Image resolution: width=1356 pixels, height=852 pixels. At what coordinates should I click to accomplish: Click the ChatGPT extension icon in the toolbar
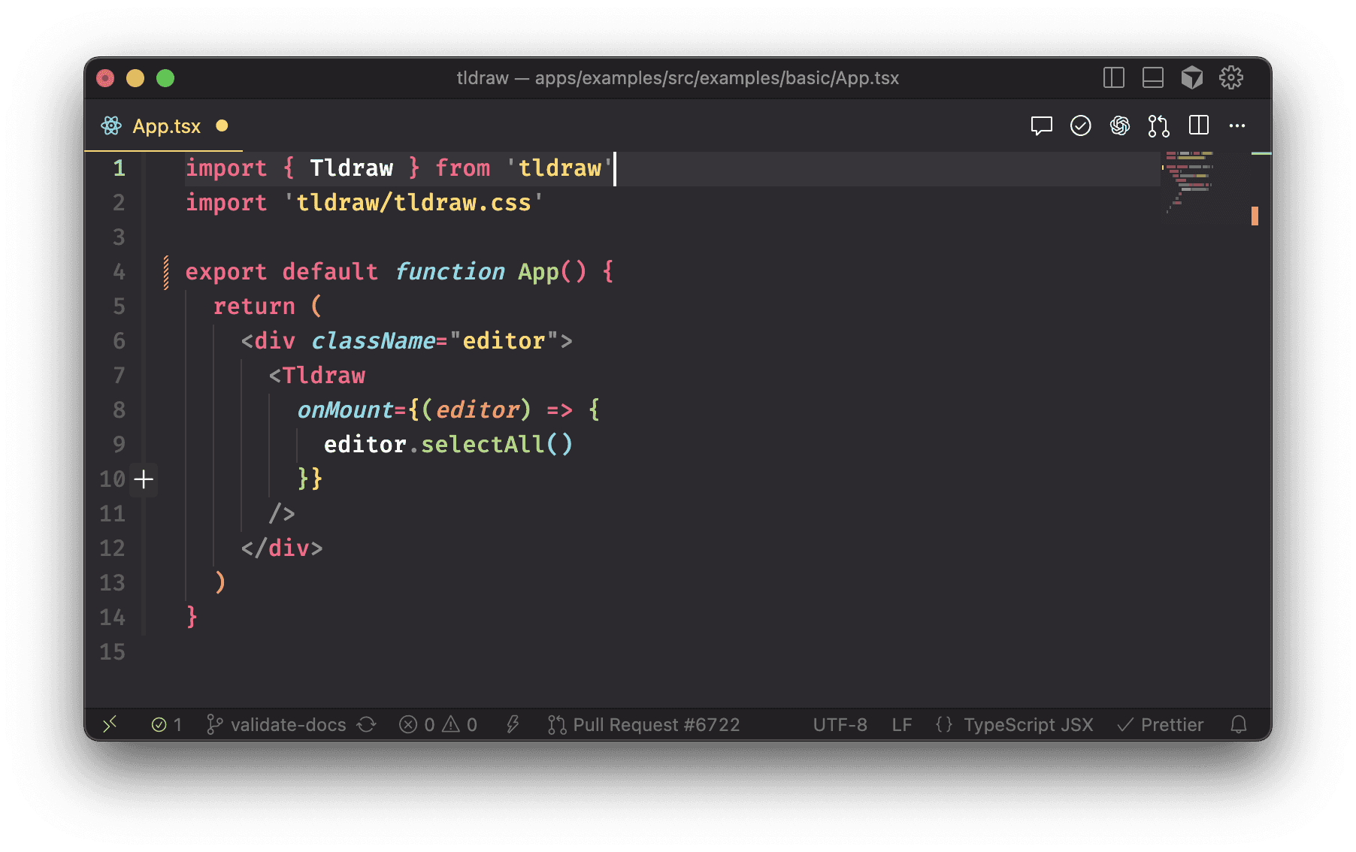click(1121, 125)
